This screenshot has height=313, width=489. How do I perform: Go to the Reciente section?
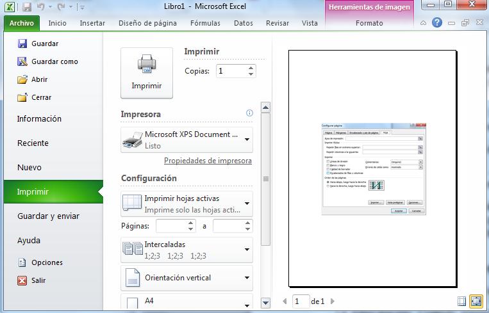coord(33,143)
